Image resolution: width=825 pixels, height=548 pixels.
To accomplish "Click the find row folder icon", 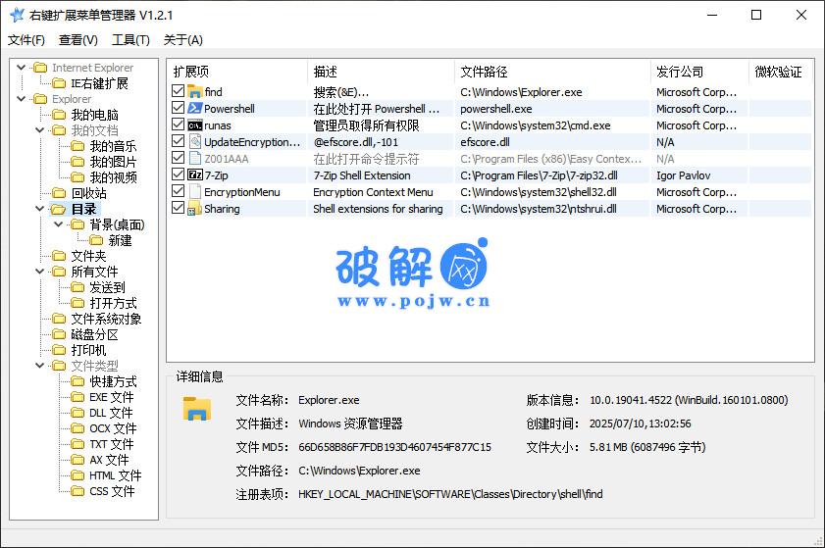I will [x=195, y=92].
